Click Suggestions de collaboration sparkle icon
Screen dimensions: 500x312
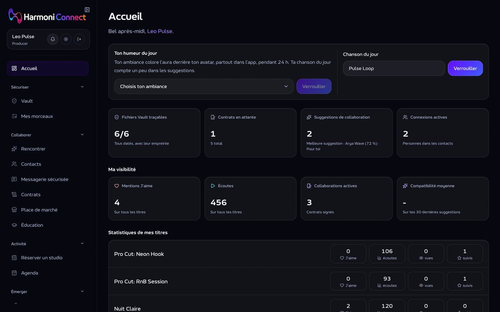(x=309, y=117)
